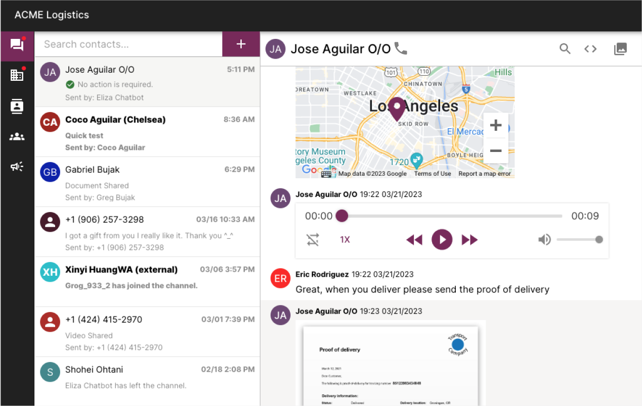Change 1X playback speed

click(x=345, y=240)
